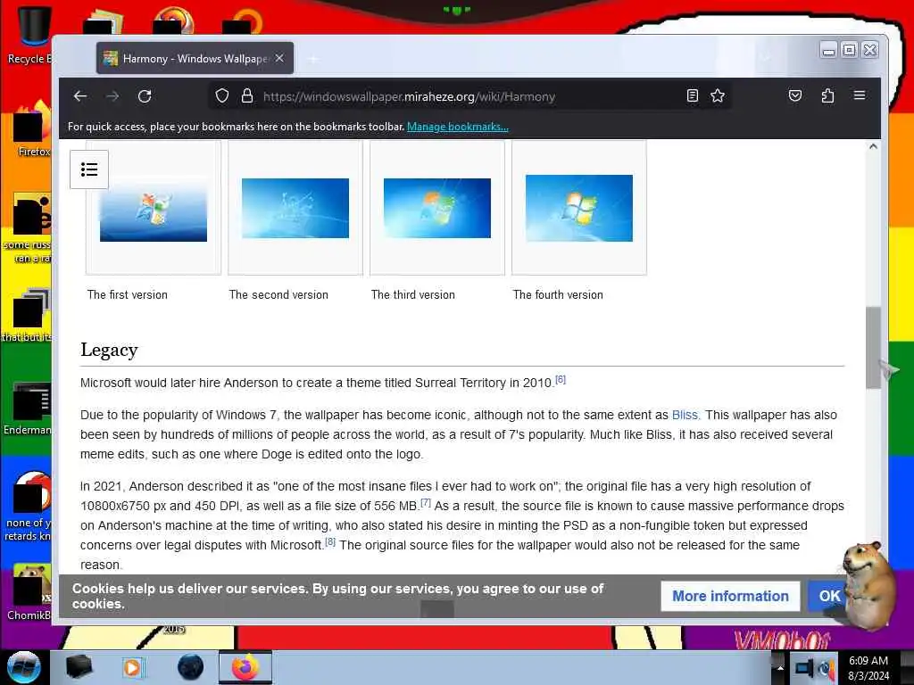Screen dimensions: 914x685
Task: Open a new browser tab
Action: tap(313, 59)
